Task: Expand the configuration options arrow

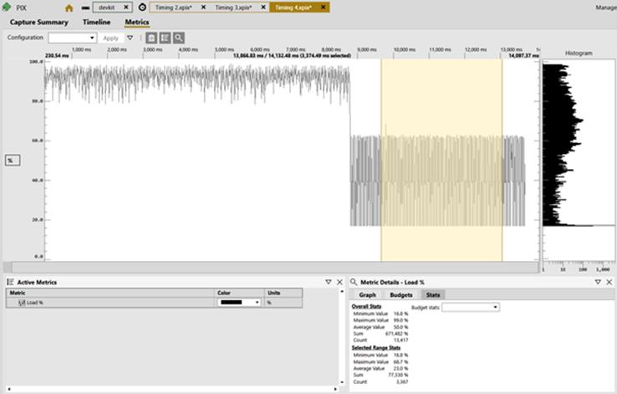Action: (130, 38)
